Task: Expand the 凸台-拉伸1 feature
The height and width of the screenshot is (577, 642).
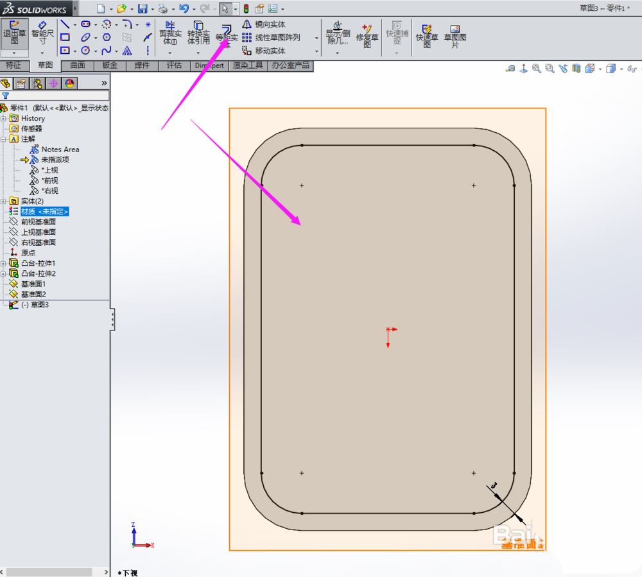Action: tap(3, 264)
